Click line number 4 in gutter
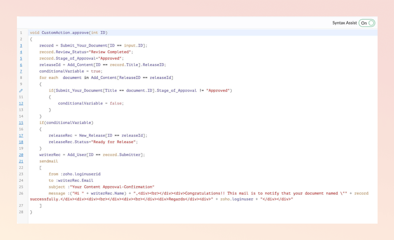394x240 pixels. 21,52
